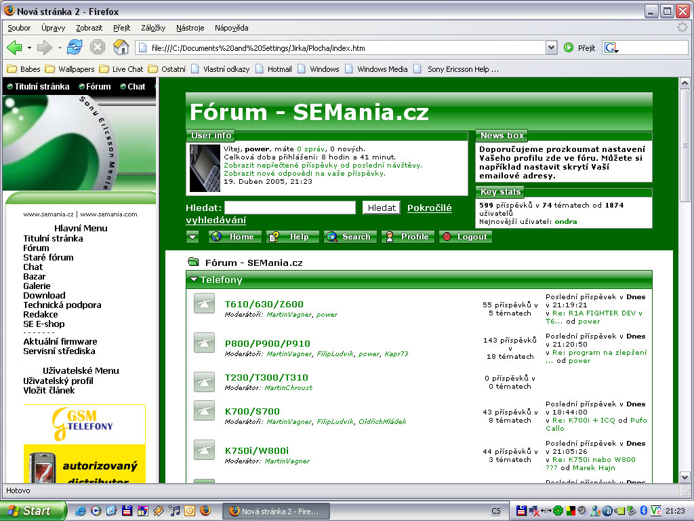Click the folder icon next to Fórum - SEMania.cz
The height and width of the screenshot is (521, 694).
(193, 262)
